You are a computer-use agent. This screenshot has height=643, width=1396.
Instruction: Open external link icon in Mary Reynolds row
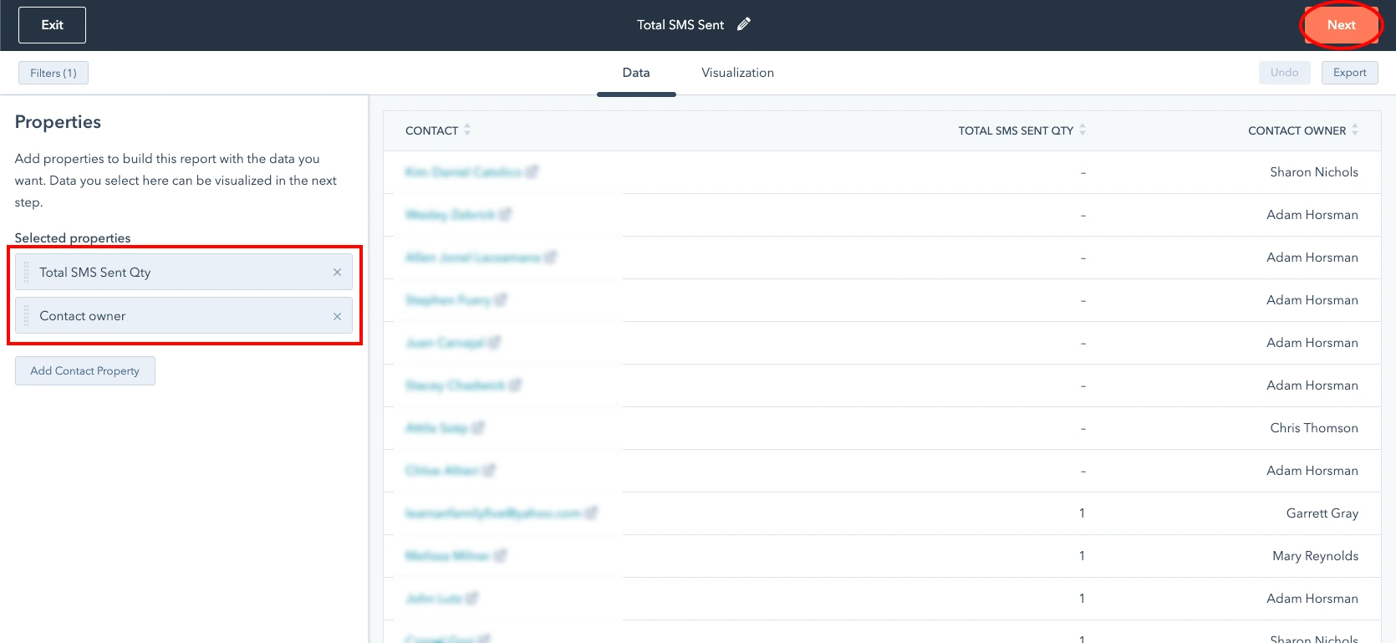(x=501, y=556)
